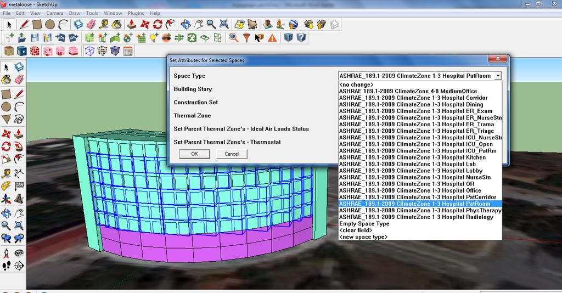562x293 pixels.
Task: Select the 'Hospital Lobby' option
Action: [420, 171]
